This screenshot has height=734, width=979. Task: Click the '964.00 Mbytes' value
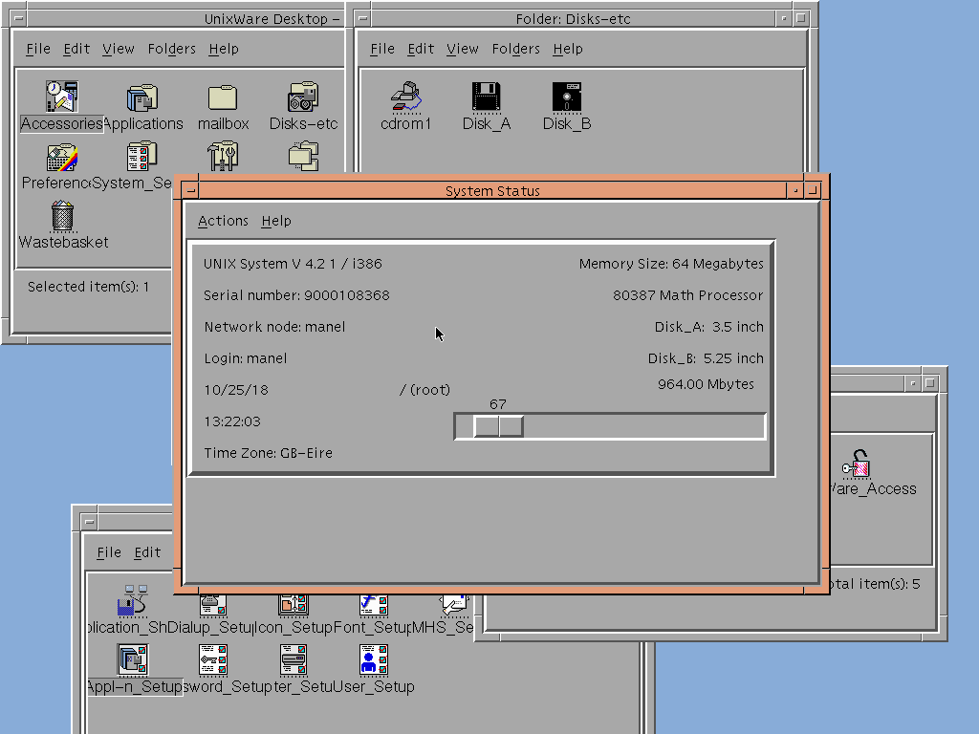pos(707,384)
